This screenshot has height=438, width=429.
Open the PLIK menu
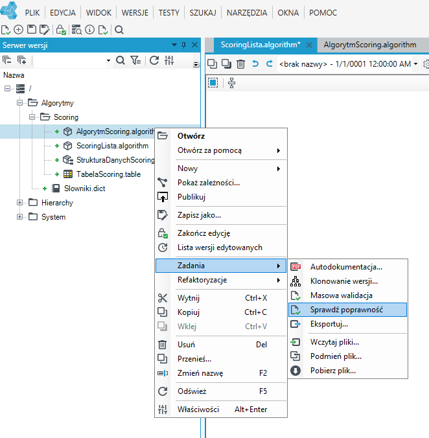click(x=32, y=13)
